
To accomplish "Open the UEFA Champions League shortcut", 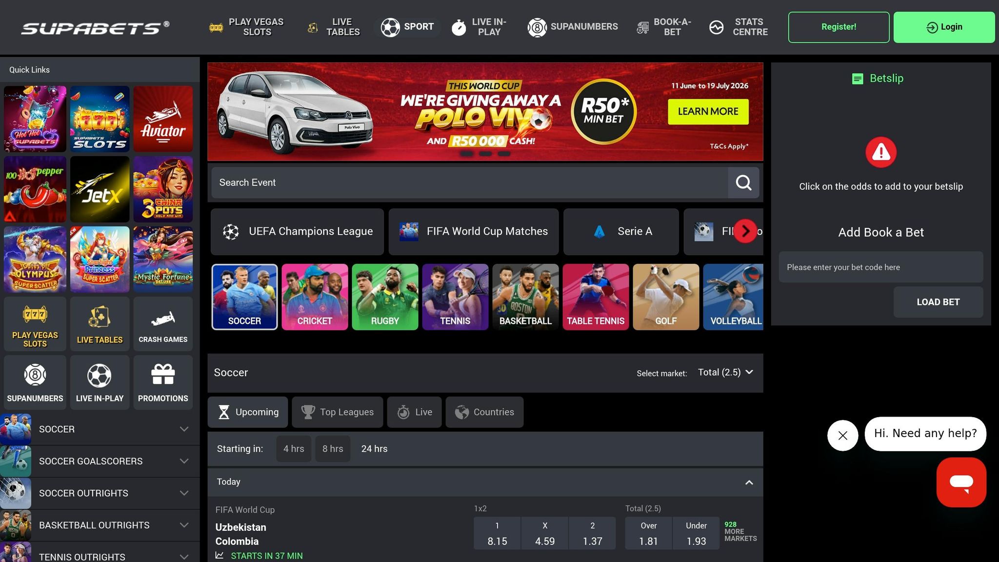I will point(297,232).
